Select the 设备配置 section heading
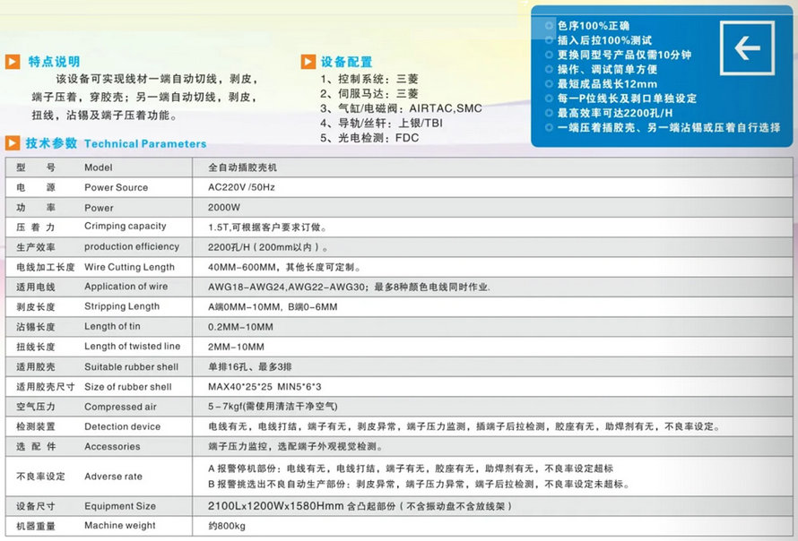This screenshot has width=798, height=541. pos(347,62)
